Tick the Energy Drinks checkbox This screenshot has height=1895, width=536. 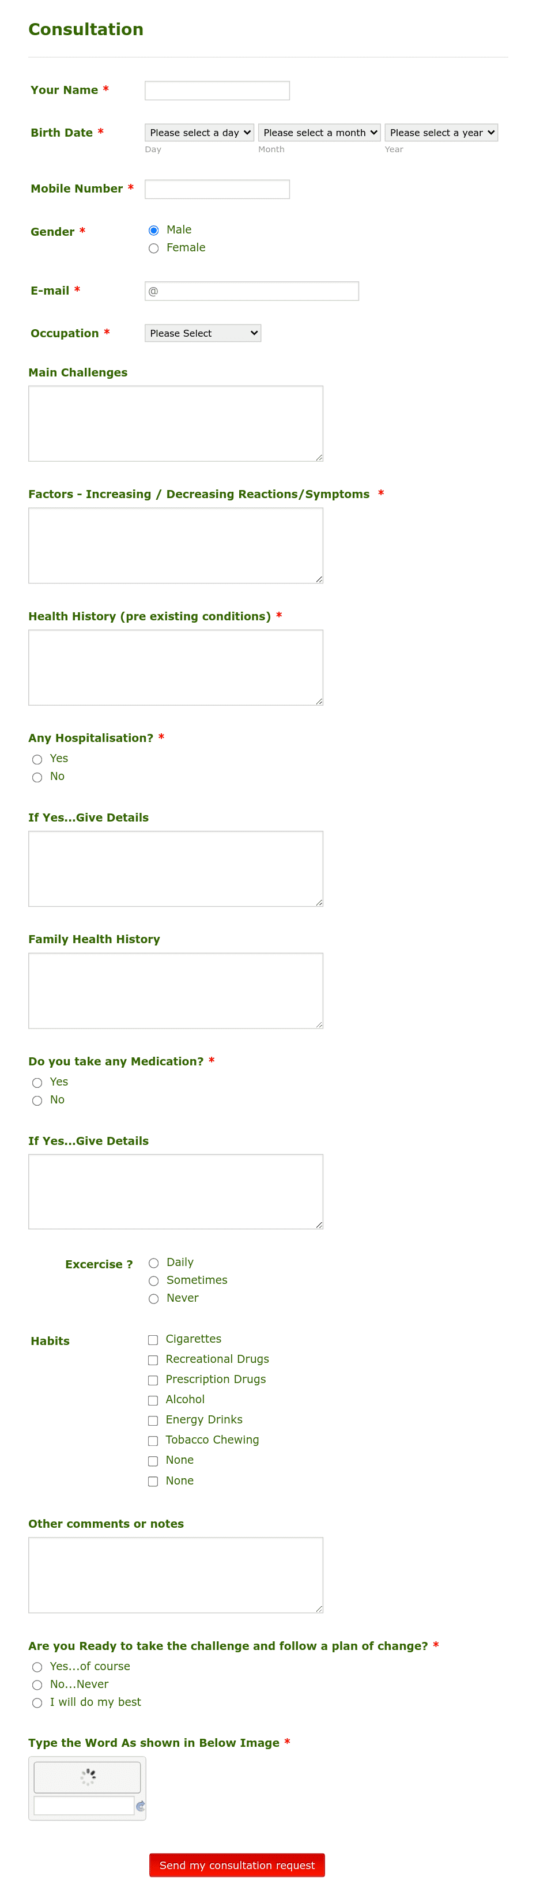pyautogui.click(x=153, y=1421)
